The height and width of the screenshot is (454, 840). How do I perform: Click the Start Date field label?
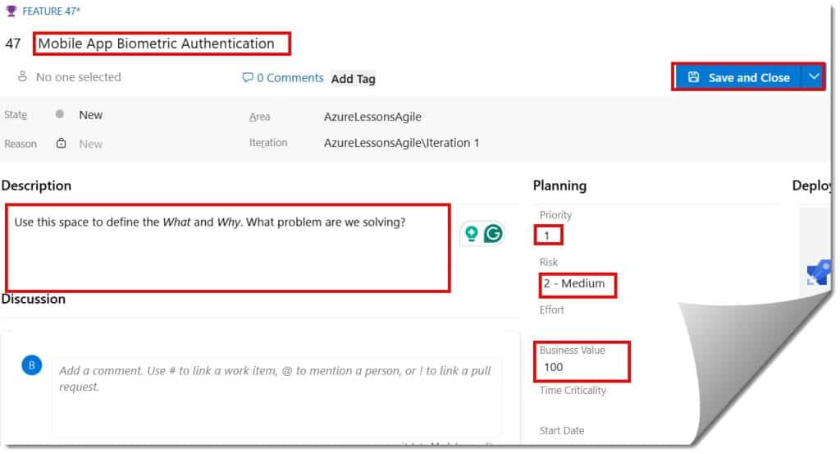(x=562, y=430)
